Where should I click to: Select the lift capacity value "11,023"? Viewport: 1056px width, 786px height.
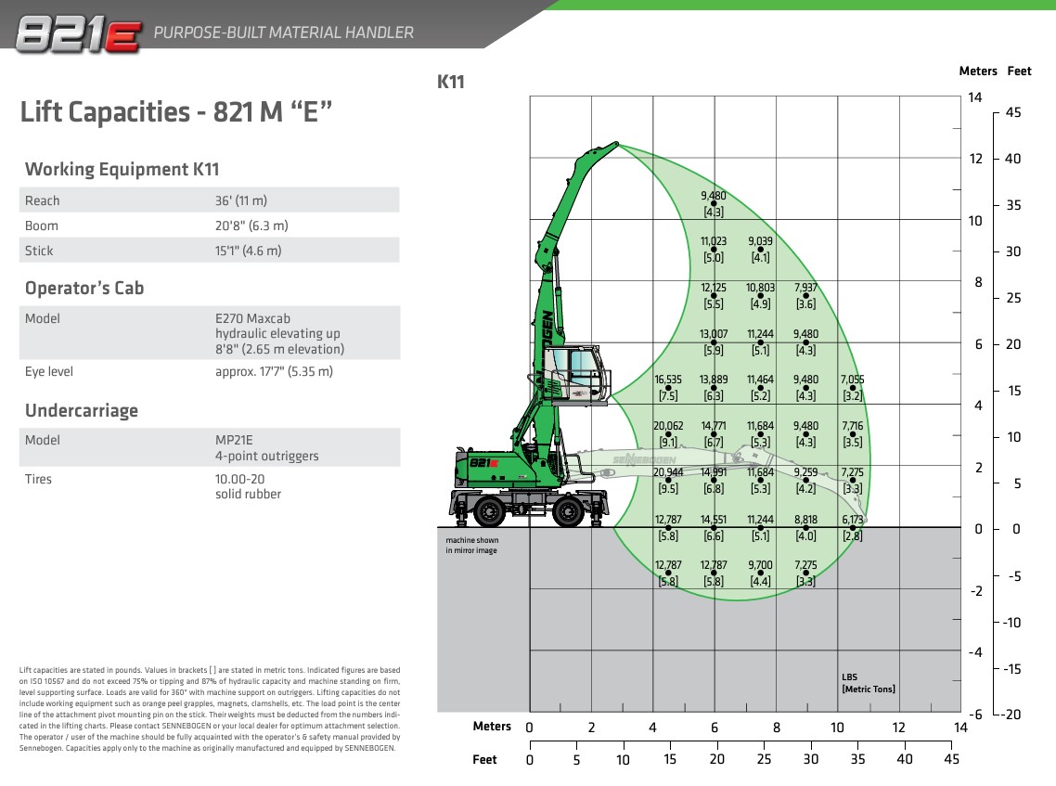pos(714,241)
